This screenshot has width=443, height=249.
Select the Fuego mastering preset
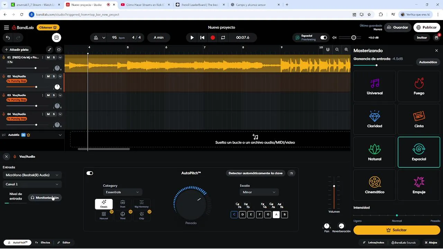pyautogui.click(x=419, y=86)
